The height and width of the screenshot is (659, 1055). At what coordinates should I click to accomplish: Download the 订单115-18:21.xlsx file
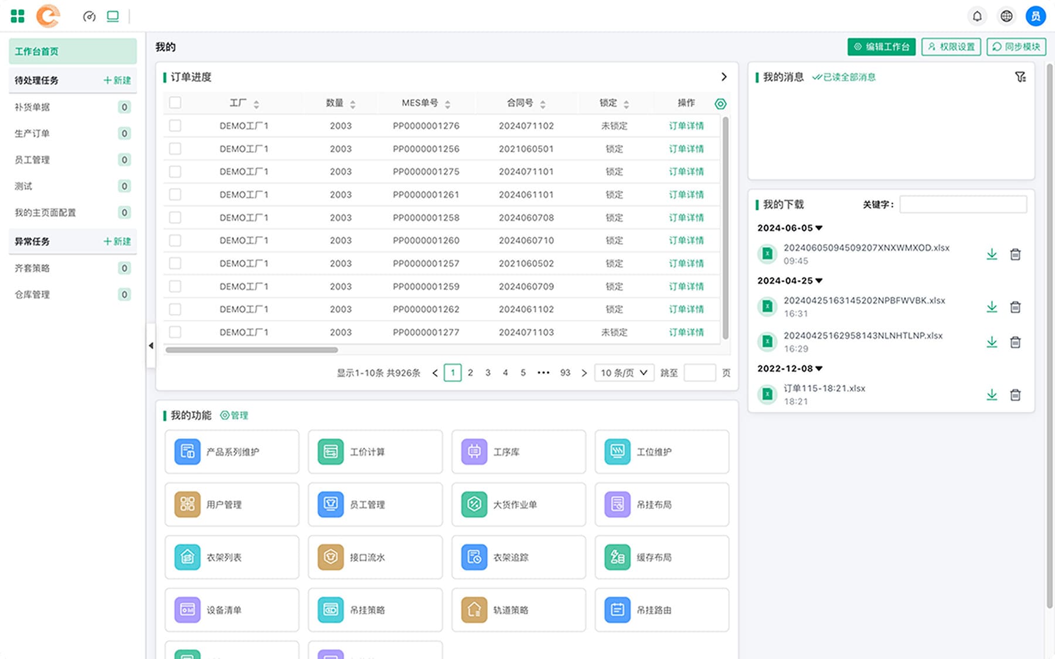click(x=992, y=395)
